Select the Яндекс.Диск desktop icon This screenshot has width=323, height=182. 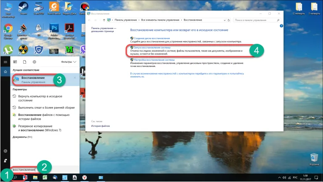point(69,8)
